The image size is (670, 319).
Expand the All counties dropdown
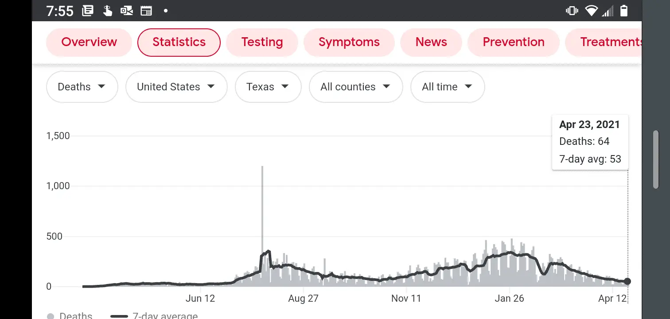[x=355, y=87]
